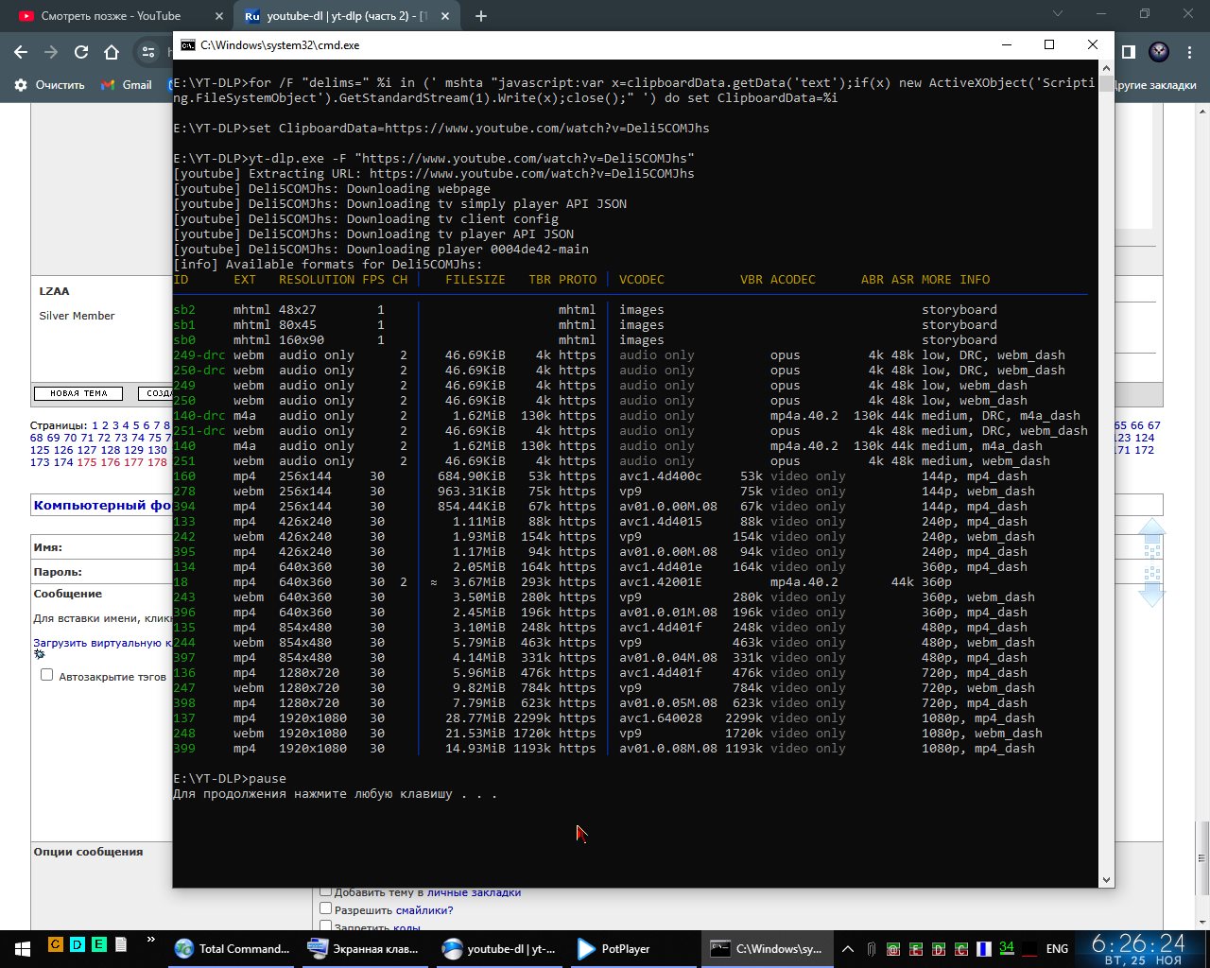The width and height of the screenshot is (1210, 968).
Task: Open PotPlayer from the taskbar
Action: pyautogui.click(x=614, y=948)
